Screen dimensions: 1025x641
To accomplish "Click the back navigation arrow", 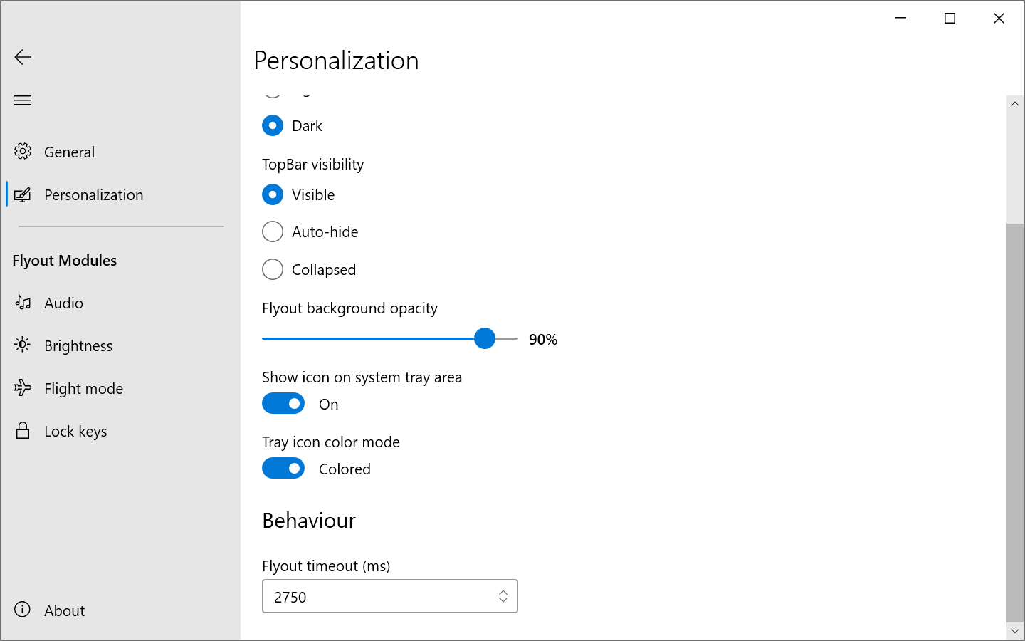I will point(23,57).
